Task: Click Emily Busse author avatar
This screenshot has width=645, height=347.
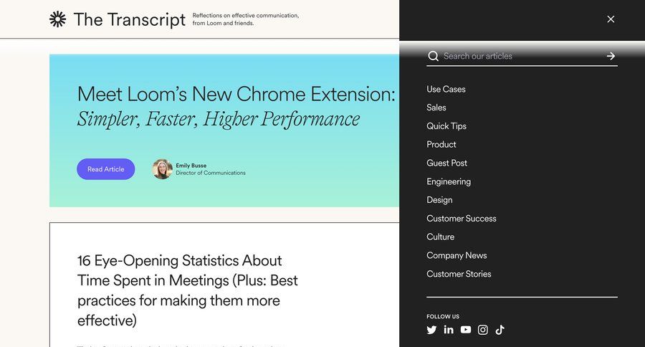Action: (x=163, y=169)
